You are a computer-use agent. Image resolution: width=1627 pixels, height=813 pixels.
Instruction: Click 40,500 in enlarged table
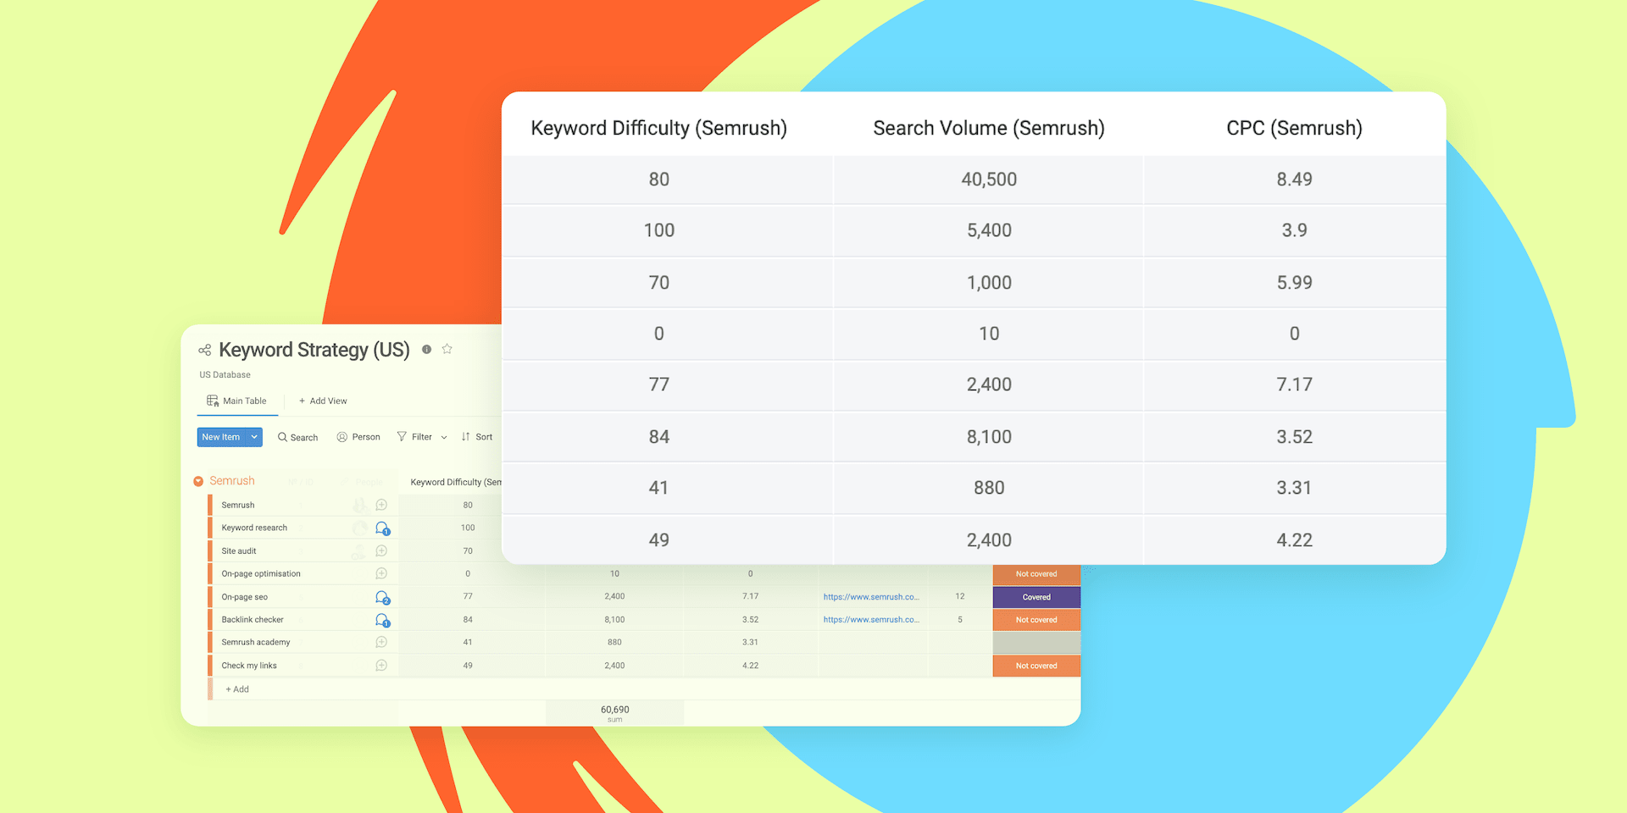pos(989,180)
